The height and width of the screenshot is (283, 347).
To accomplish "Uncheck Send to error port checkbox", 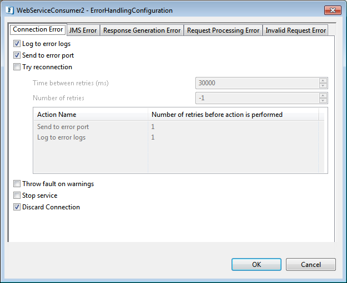I will click(17, 55).
